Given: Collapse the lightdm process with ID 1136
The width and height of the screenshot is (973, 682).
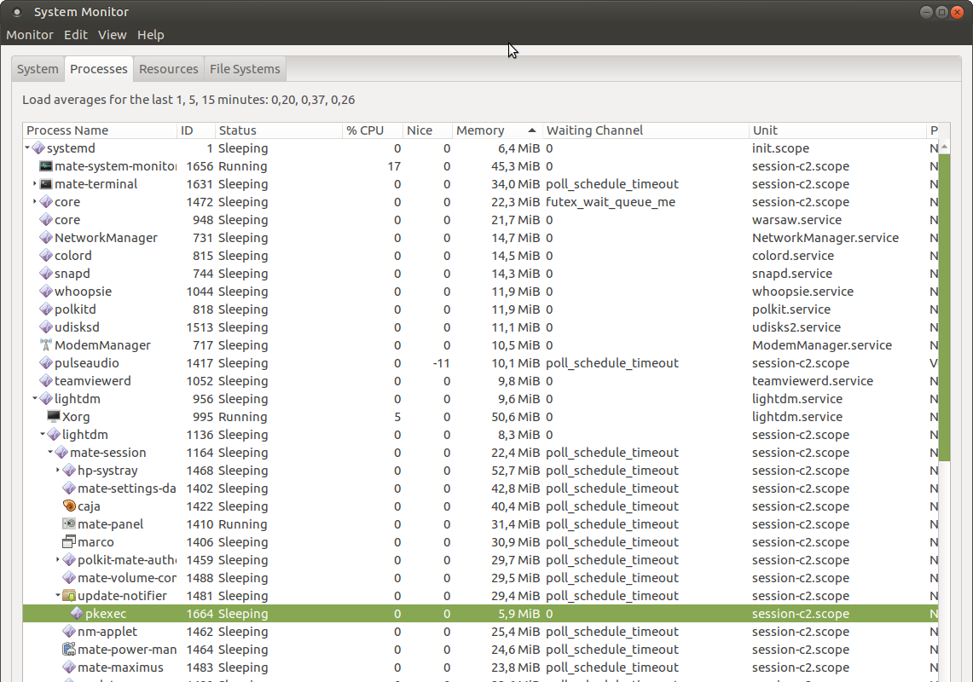Looking at the screenshot, I should point(43,435).
